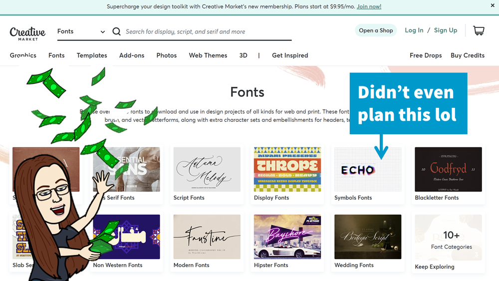The image size is (499, 281).
Task: Click the Fonts page heading
Action: click(248, 92)
